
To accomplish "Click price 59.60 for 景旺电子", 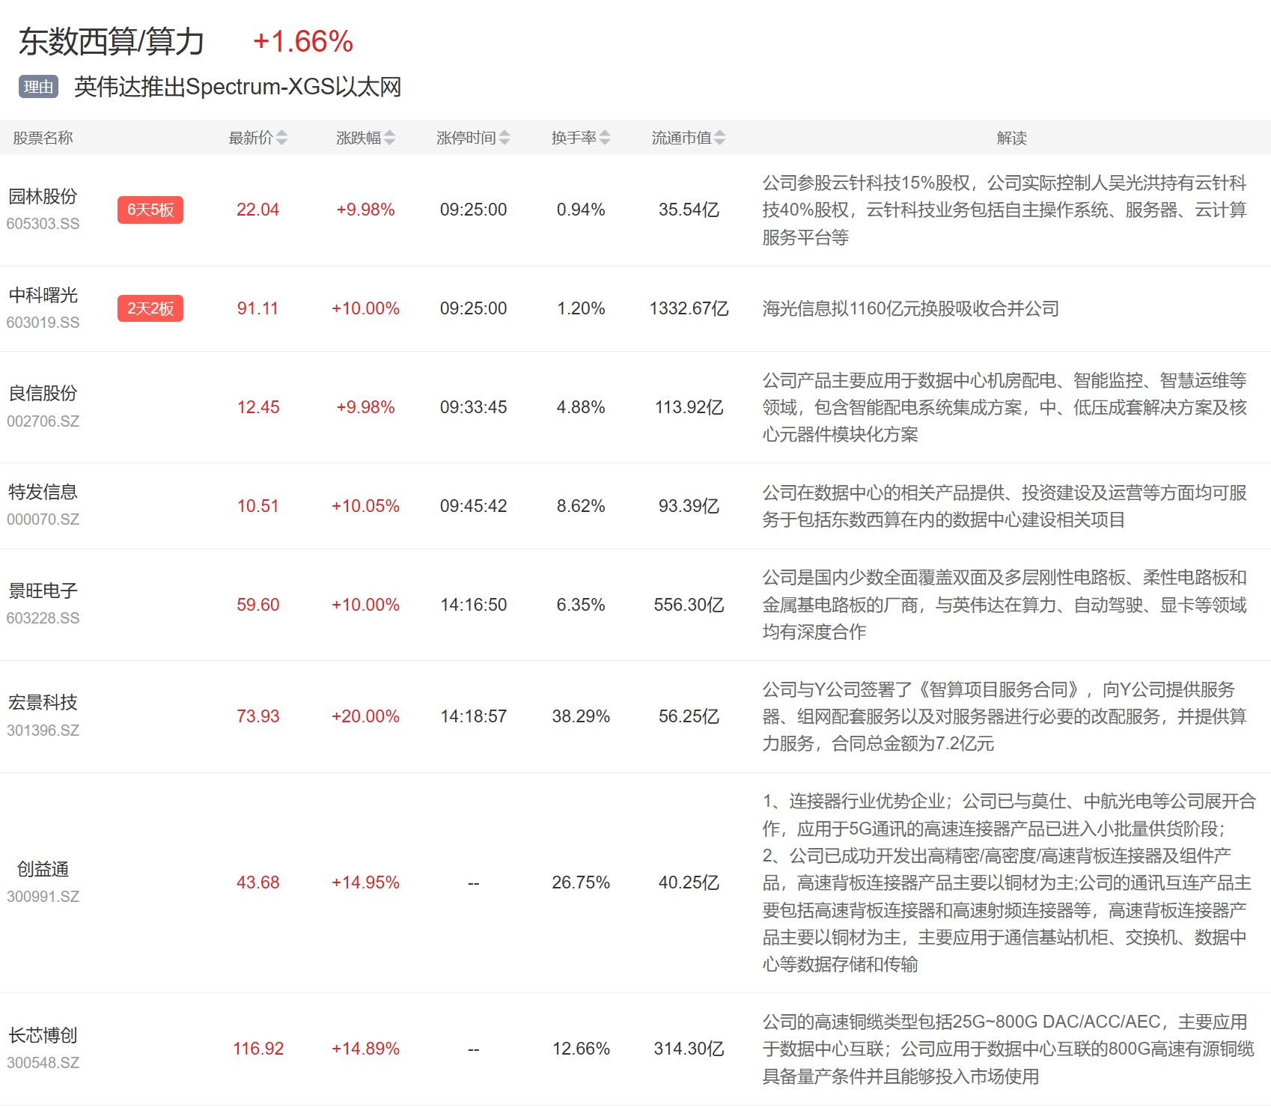I will click(258, 605).
